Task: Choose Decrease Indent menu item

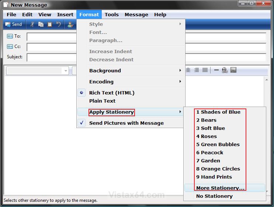Action: (x=131, y=59)
